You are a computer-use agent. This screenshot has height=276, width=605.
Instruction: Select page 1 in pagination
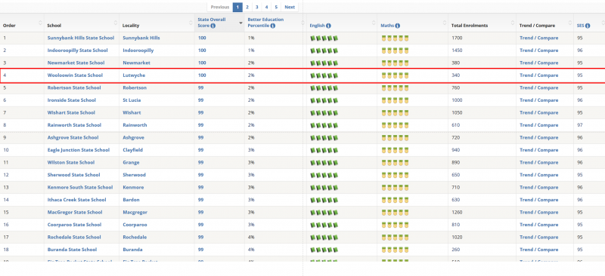coord(237,7)
